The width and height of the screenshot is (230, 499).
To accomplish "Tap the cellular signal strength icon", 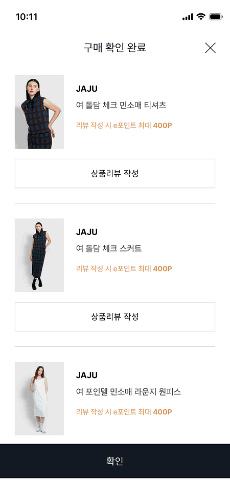I will 188,17.
